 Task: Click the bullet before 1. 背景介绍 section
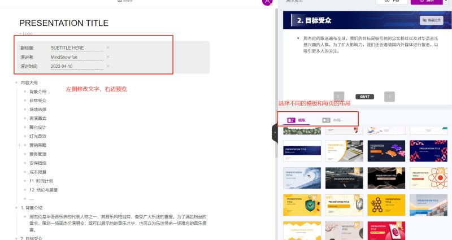click(x=16, y=208)
